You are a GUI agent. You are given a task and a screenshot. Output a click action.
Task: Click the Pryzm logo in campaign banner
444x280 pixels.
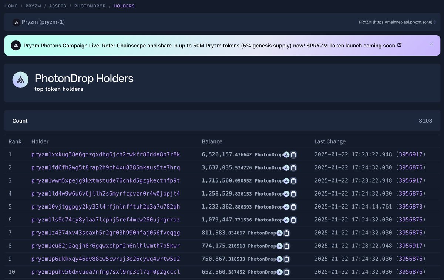tap(15, 45)
